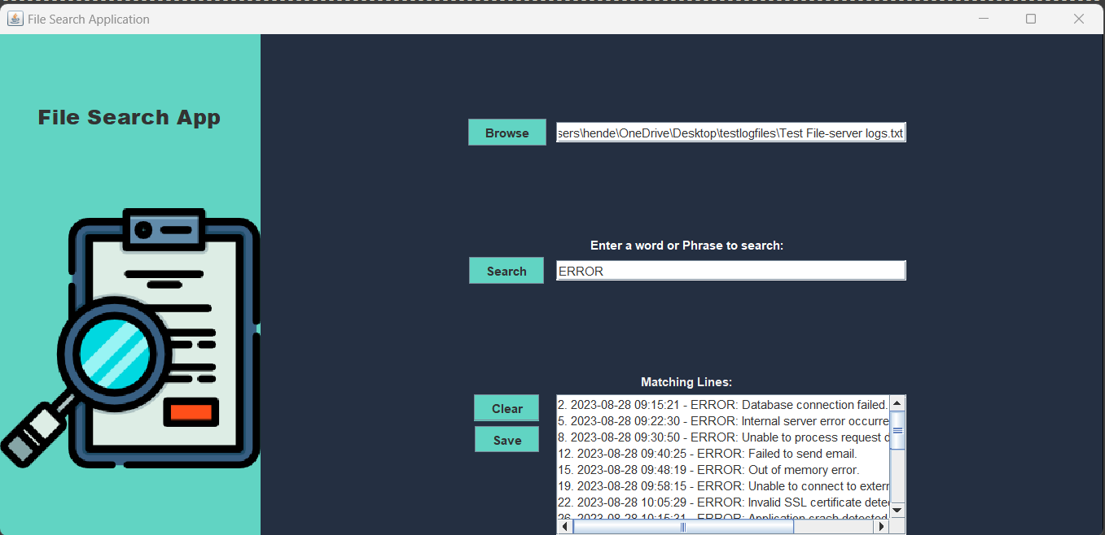The width and height of the screenshot is (1105, 535).
Task: Minimize the File Search Application window
Action: coord(983,18)
